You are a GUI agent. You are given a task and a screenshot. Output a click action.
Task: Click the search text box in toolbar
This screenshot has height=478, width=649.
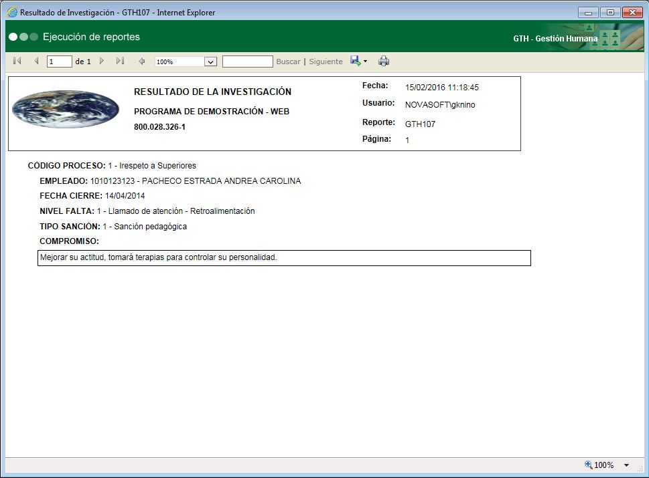pos(247,61)
